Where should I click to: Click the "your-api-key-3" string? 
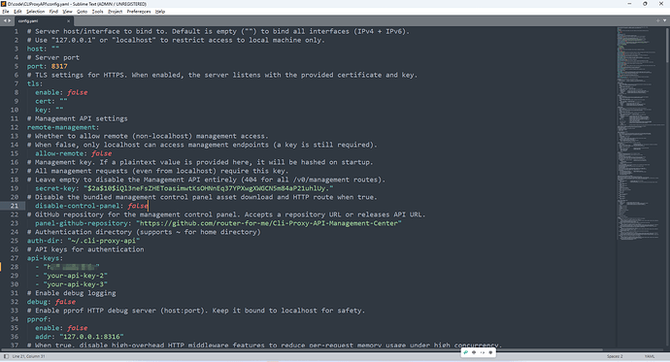(x=75, y=284)
